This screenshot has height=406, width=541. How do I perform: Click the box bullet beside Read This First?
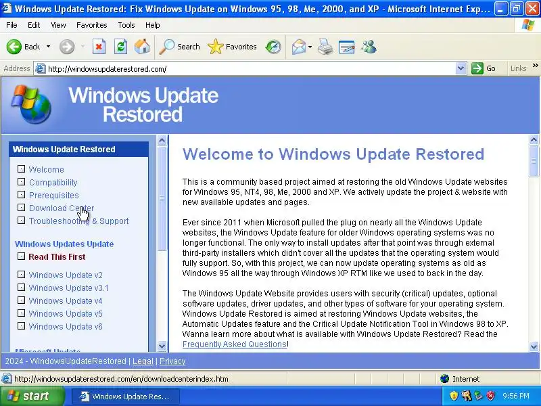click(x=22, y=256)
